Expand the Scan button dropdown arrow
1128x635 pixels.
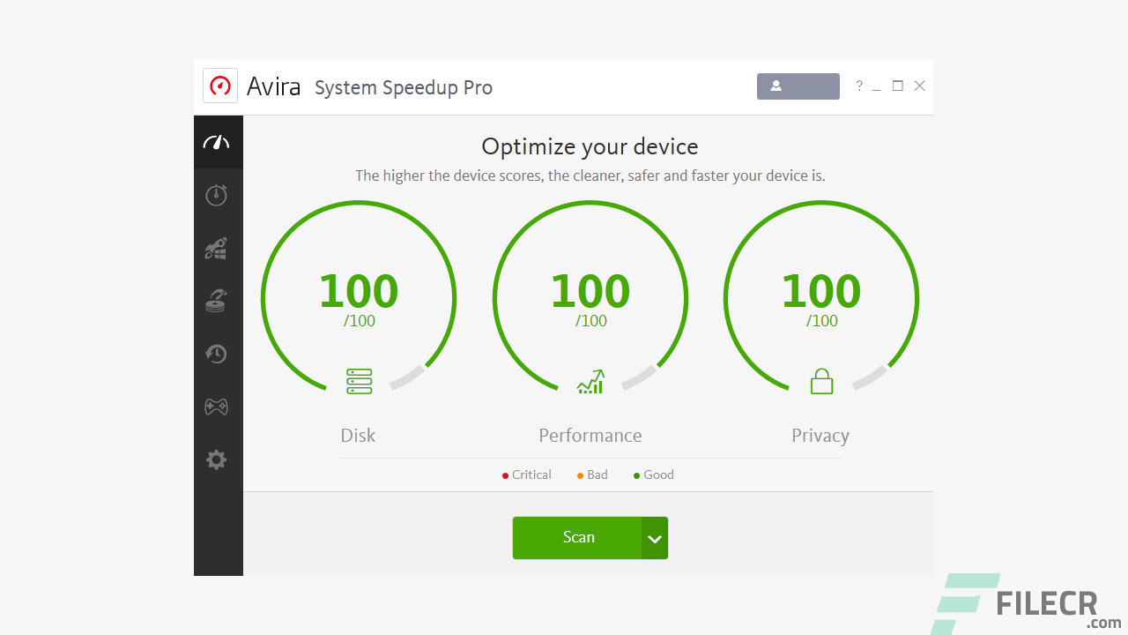[x=654, y=538]
